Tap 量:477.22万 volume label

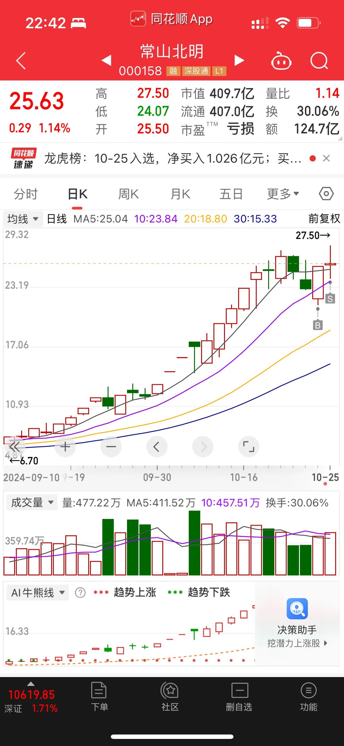pos(91,503)
